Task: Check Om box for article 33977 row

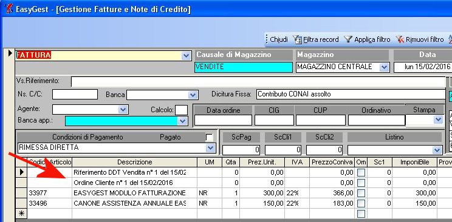Action: 361,193
